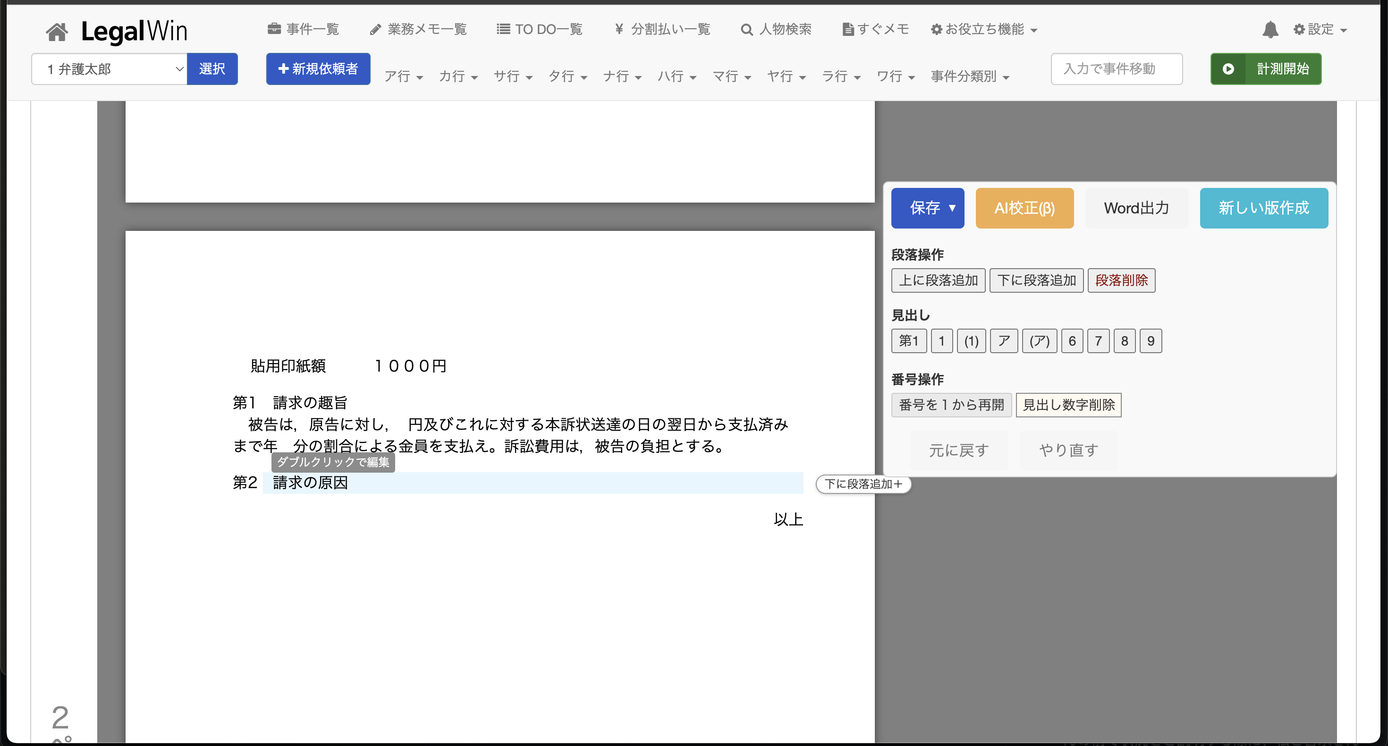Screen dimensions: 1388x746
Task: Open TO DO一覧 with the list icon
Action: [x=539, y=29]
